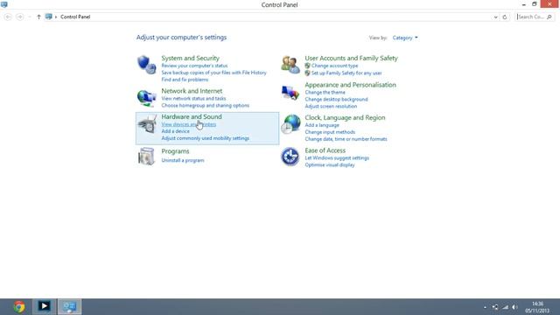
Task: Click Change date, time or number formats
Action: (346, 139)
